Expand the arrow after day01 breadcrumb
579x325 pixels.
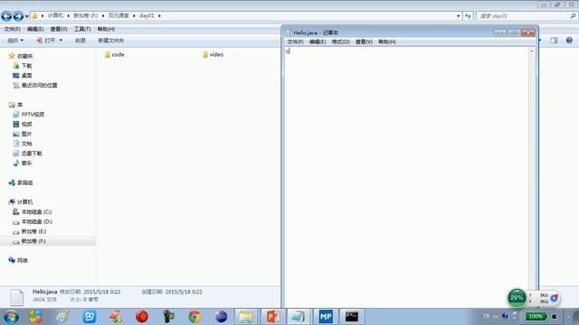pos(159,16)
